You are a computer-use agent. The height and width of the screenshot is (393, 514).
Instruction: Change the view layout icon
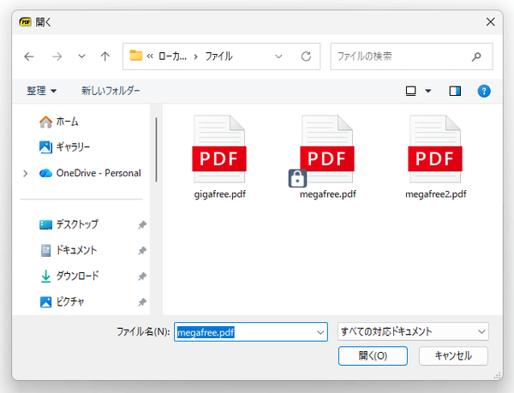[x=410, y=91]
